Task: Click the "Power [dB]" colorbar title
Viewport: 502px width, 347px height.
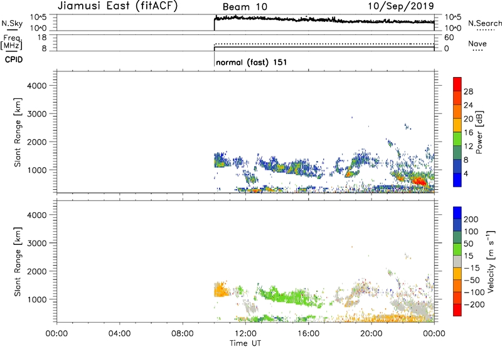Action: [x=479, y=132]
